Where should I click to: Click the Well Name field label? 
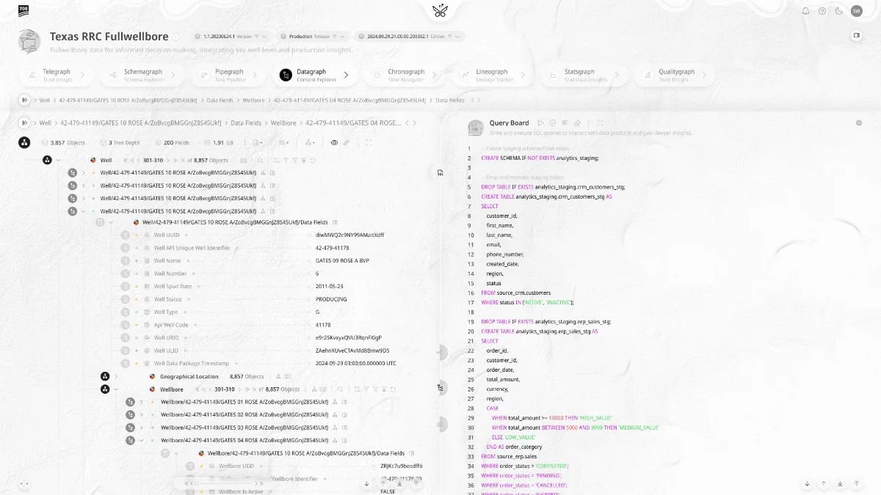tap(167, 260)
